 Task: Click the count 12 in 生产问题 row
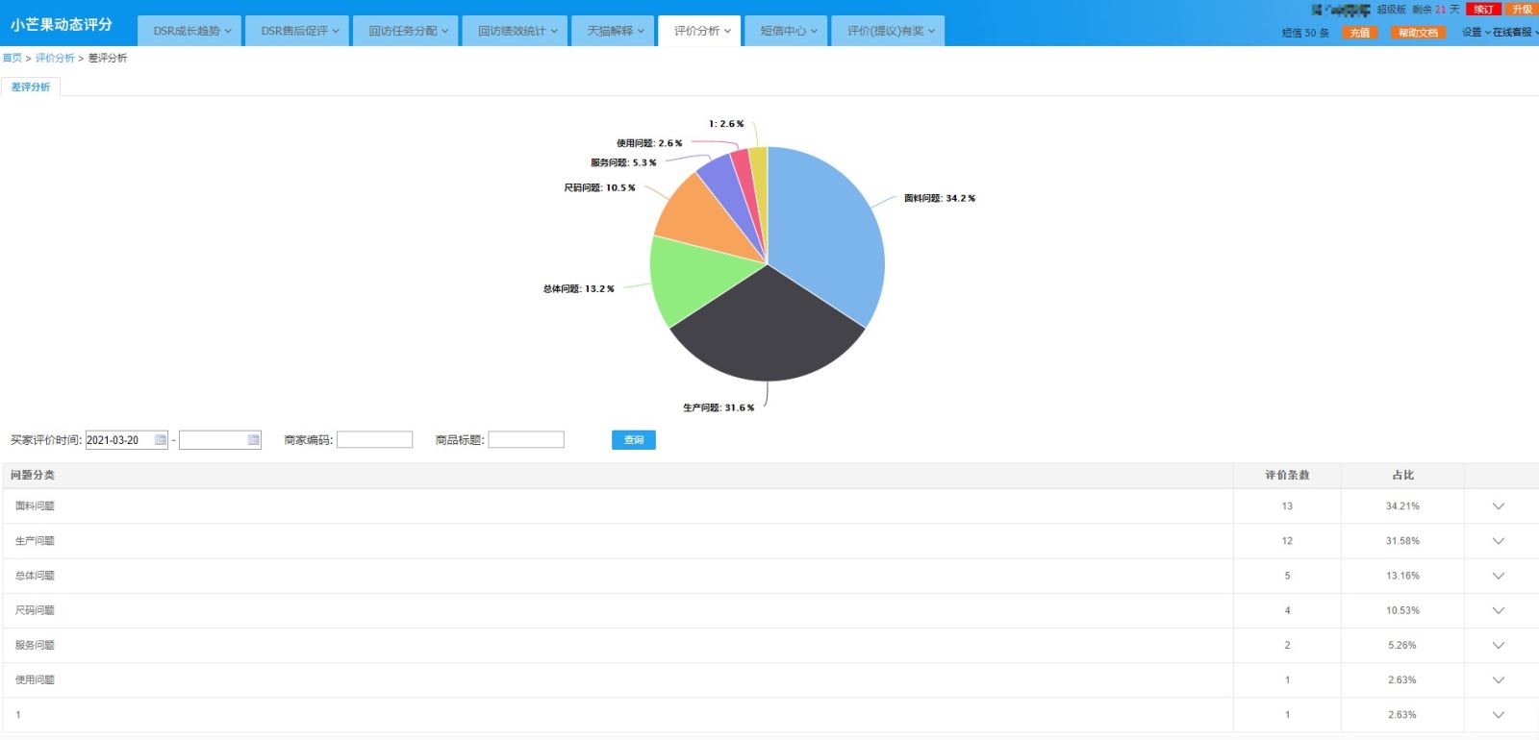[x=1287, y=541]
